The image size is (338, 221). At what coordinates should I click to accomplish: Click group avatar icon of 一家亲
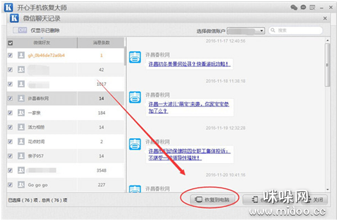pos(21,113)
